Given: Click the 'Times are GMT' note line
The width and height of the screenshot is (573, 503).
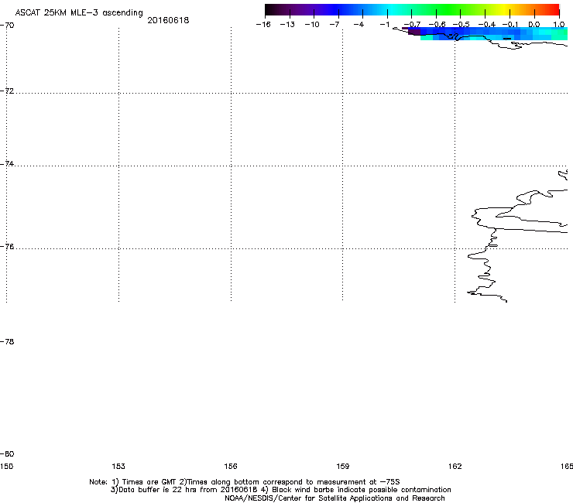Looking at the screenshot, I should [x=245, y=482].
